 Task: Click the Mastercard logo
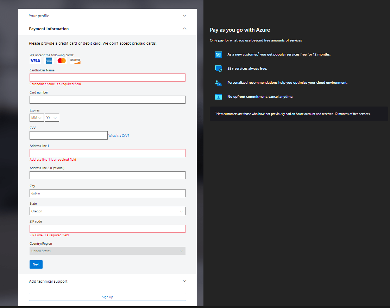tap(62, 60)
